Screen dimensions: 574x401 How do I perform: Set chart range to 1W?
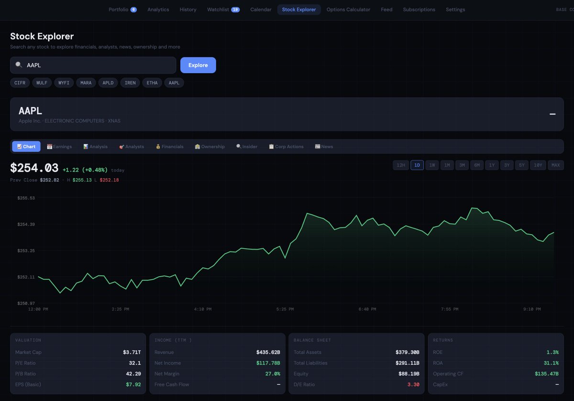[432, 165]
